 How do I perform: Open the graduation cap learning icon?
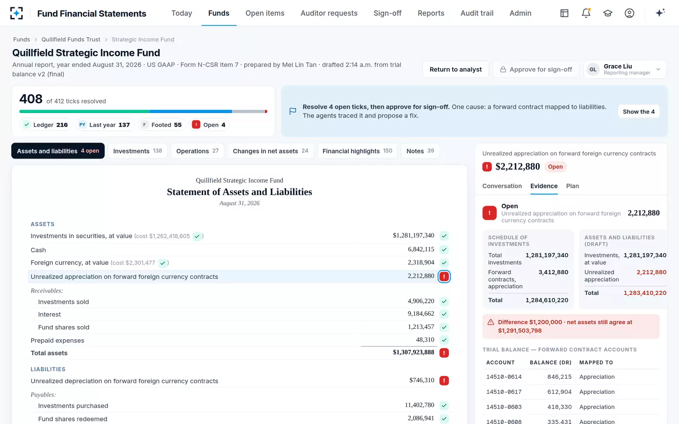pyautogui.click(x=608, y=13)
